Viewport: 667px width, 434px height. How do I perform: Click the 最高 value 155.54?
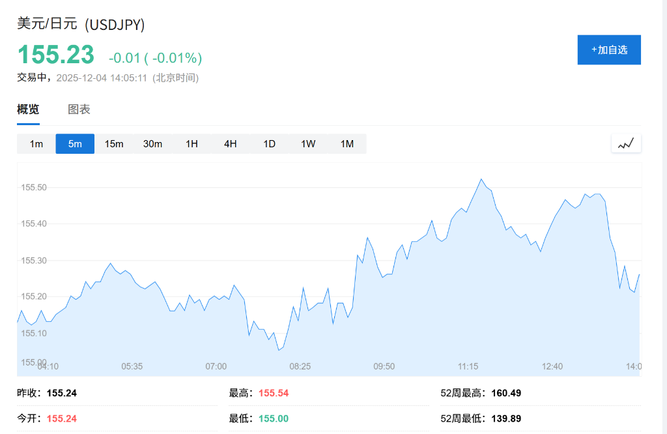[x=274, y=393]
